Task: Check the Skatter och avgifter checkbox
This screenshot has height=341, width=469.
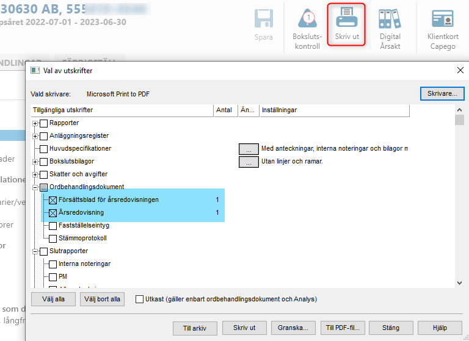Action: [x=44, y=174]
